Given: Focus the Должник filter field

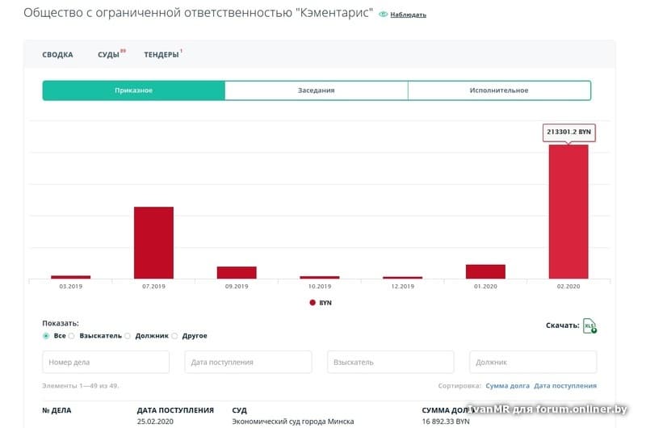Looking at the screenshot, I should pos(533,362).
